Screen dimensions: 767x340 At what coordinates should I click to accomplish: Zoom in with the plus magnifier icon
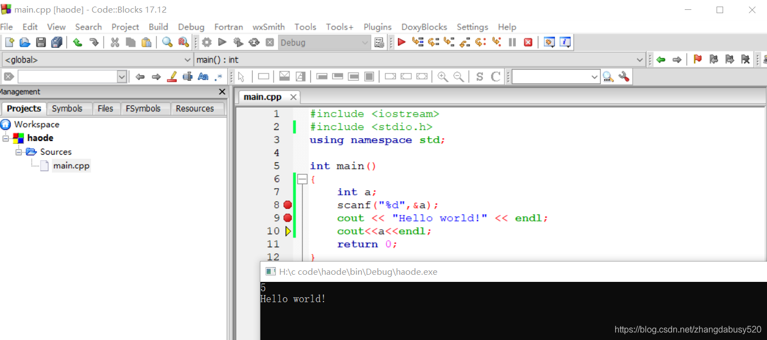point(442,77)
